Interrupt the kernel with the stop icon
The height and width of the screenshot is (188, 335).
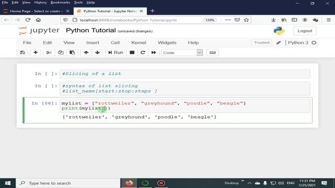click(x=132, y=52)
